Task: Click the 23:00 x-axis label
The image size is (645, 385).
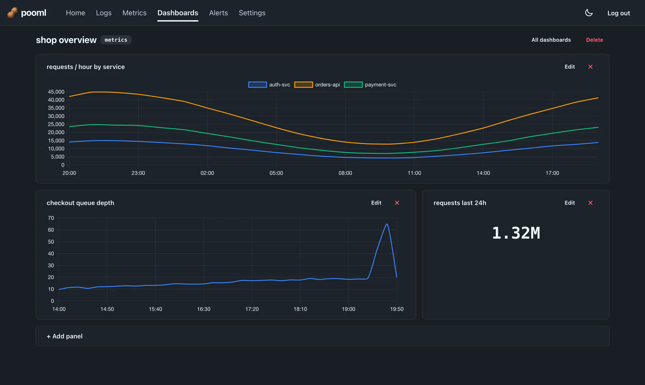Action: click(138, 173)
